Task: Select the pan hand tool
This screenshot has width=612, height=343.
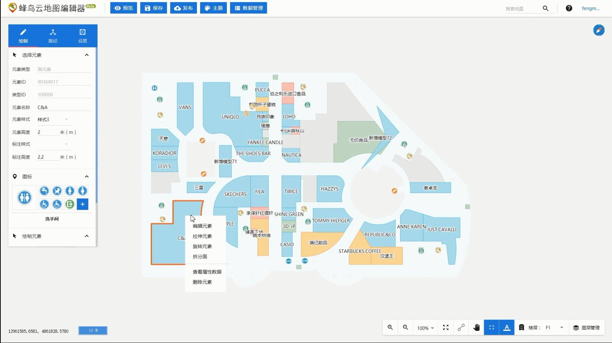Action: pyautogui.click(x=476, y=328)
